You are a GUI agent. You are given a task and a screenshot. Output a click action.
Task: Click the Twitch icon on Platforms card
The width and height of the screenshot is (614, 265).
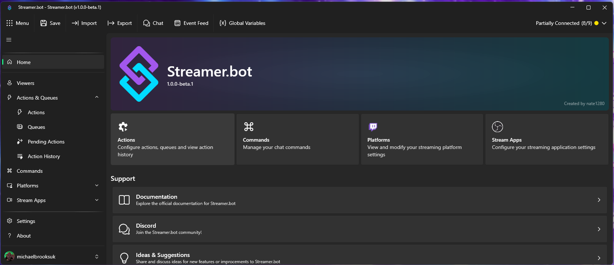click(373, 127)
